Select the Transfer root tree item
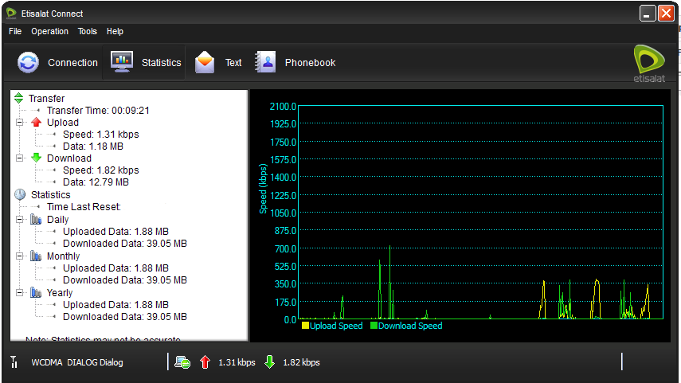Screen dimensions: 681x383 tap(46, 99)
